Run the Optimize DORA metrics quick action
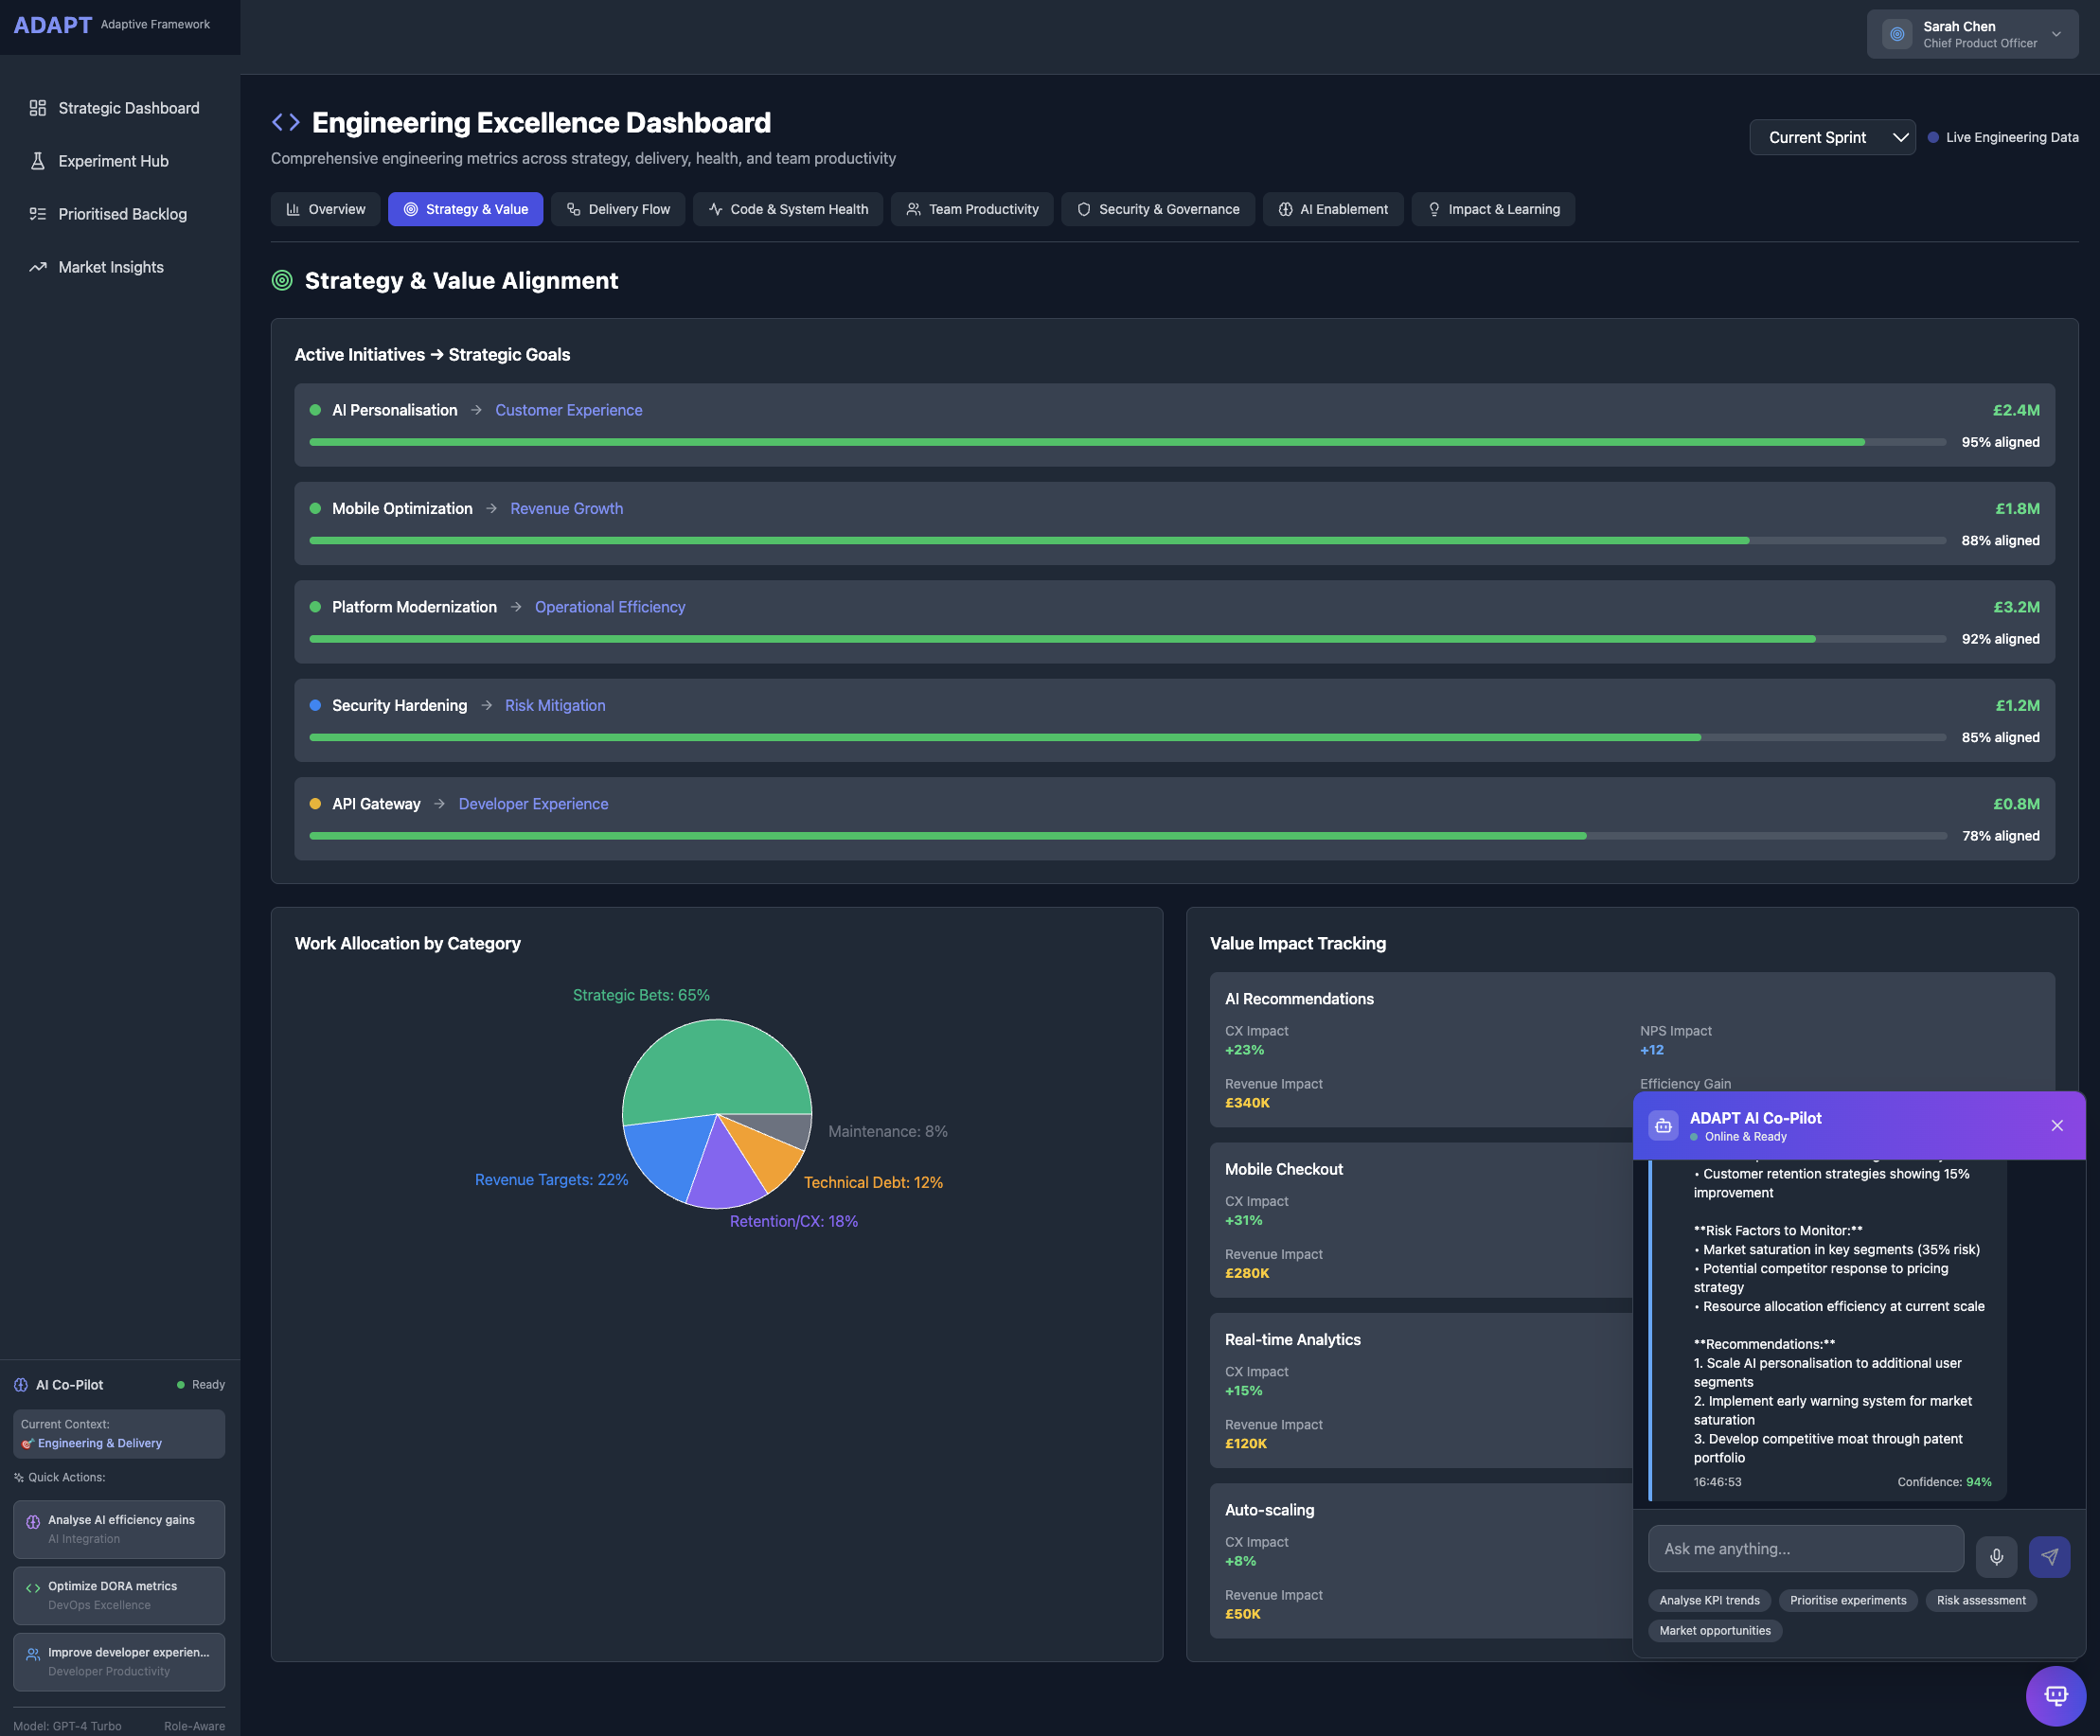 pyautogui.click(x=119, y=1595)
